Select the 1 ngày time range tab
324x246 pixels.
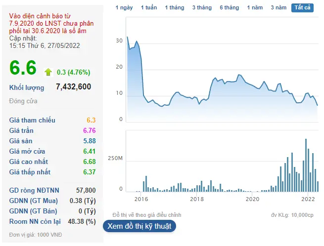pos(124,8)
